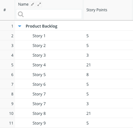Click the expand all icon next to Name
This screenshot has height=128, width=133.
click(39, 4)
